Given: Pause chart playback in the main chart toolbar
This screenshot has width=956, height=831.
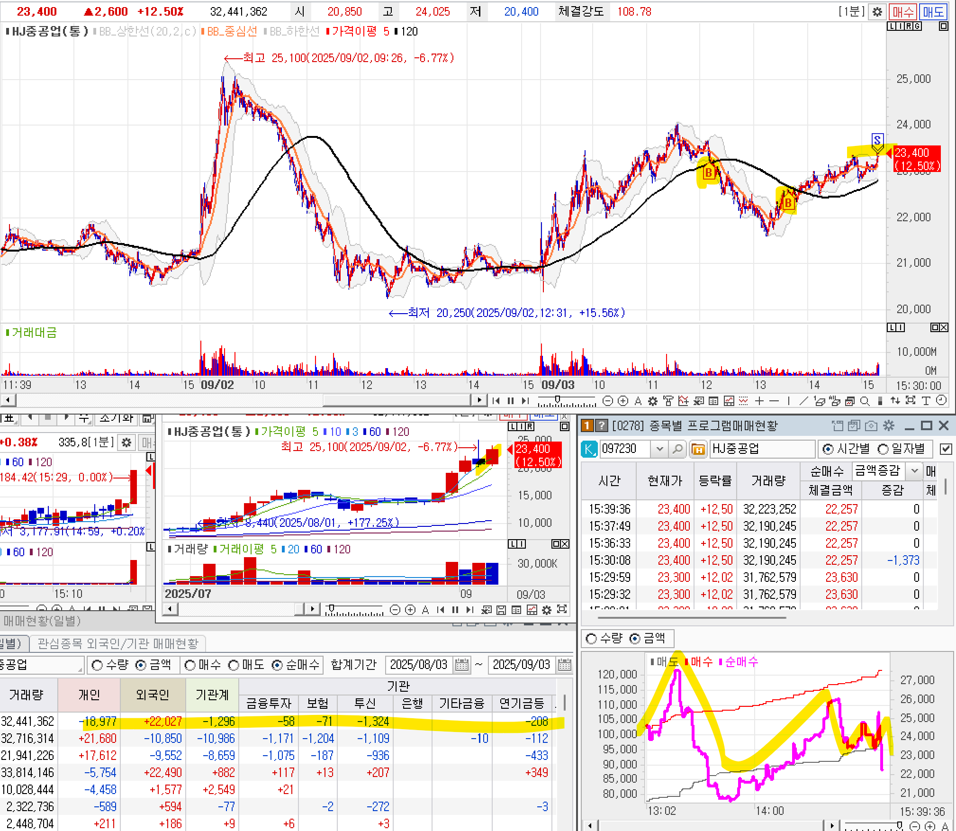Looking at the screenshot, I should coord(510,401).
